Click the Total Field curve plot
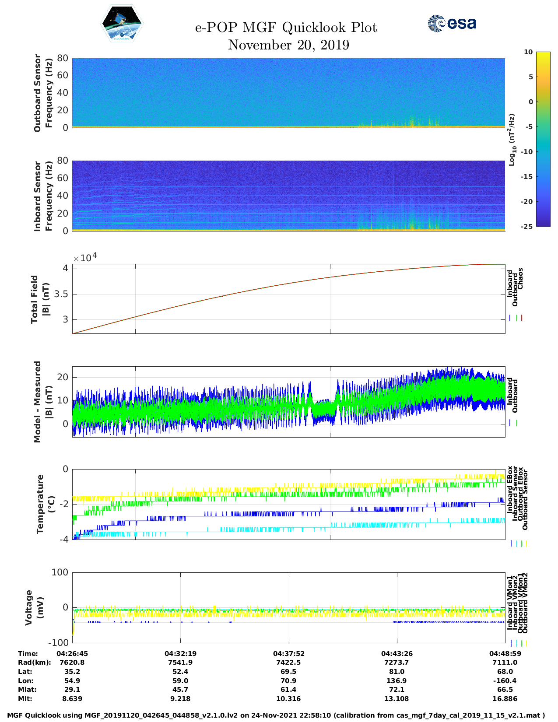Screen dimensions: 558x722 tap(288, 298)
